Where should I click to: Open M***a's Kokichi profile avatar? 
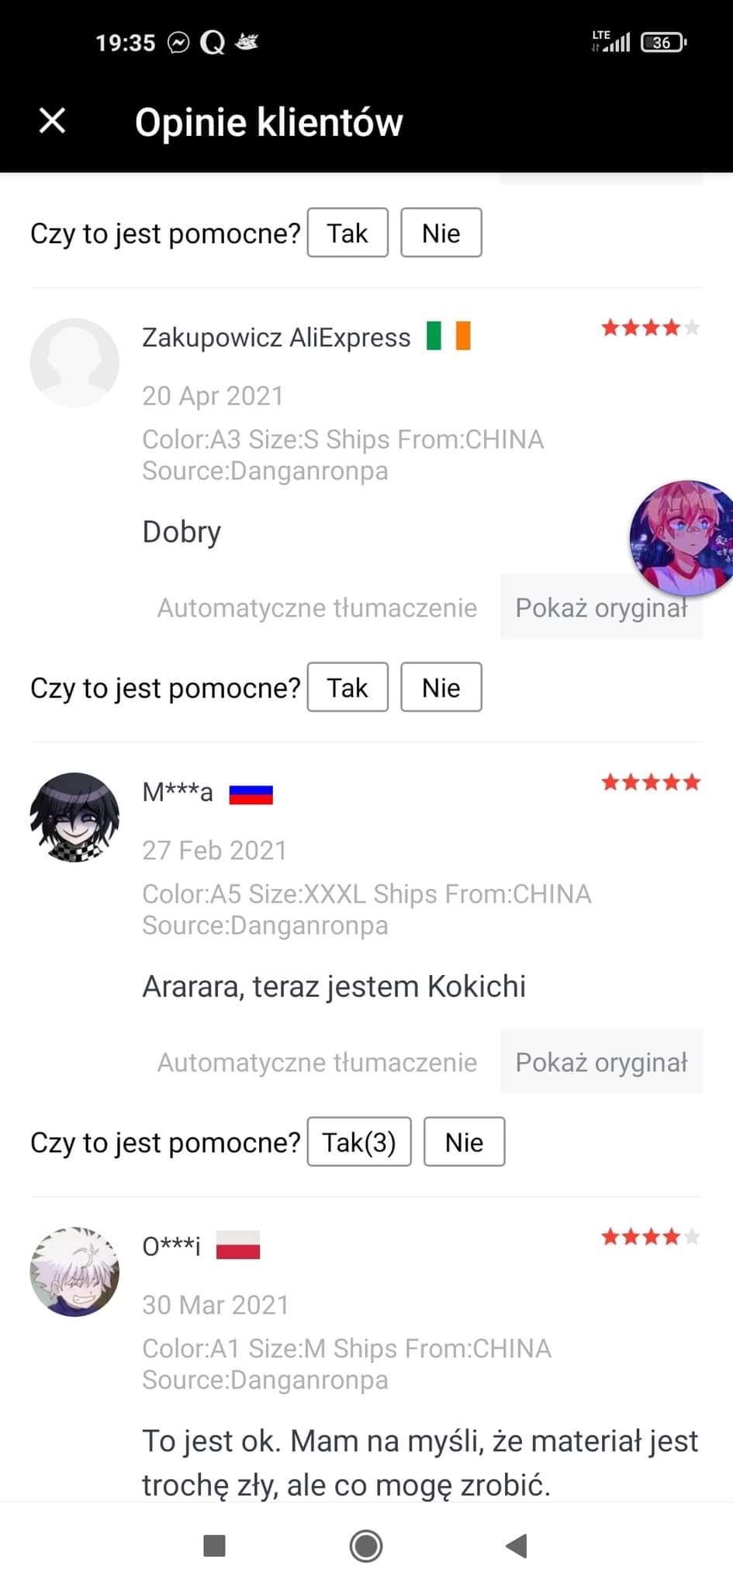click(x=74, y=817)
